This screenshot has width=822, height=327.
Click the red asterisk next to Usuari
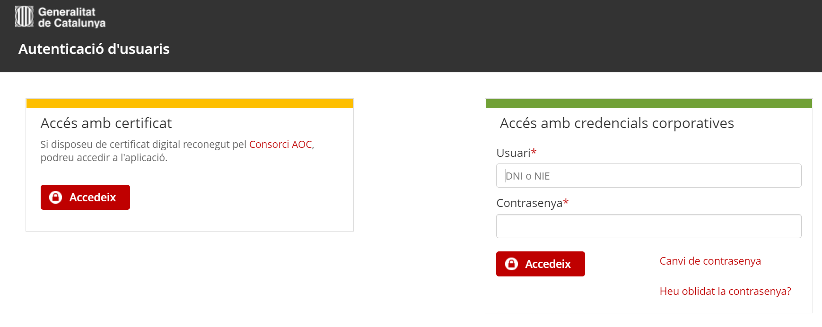tap(534, 152)
